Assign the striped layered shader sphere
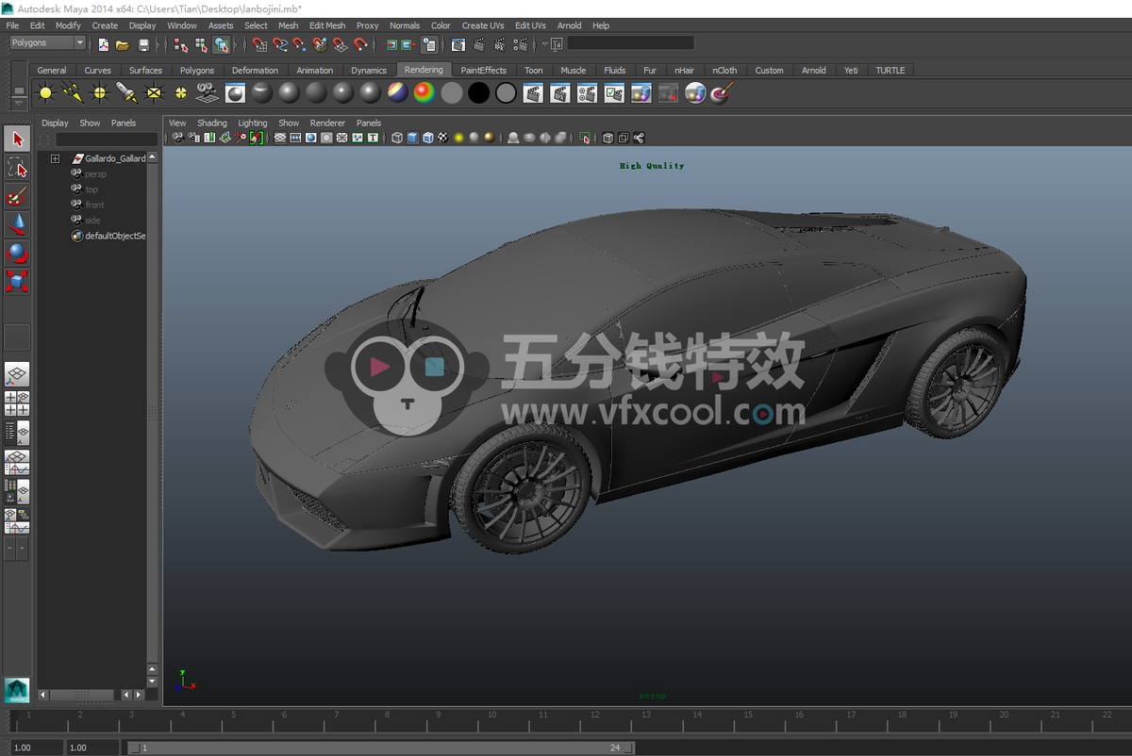This screenshot has width=1132, height=756. [398, 92]
